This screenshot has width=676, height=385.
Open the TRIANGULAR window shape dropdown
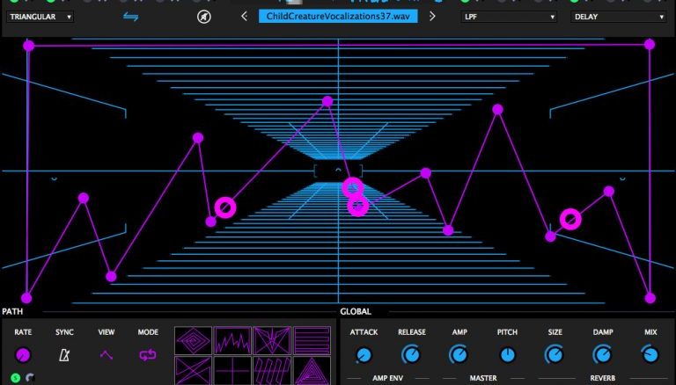[40, 17]
